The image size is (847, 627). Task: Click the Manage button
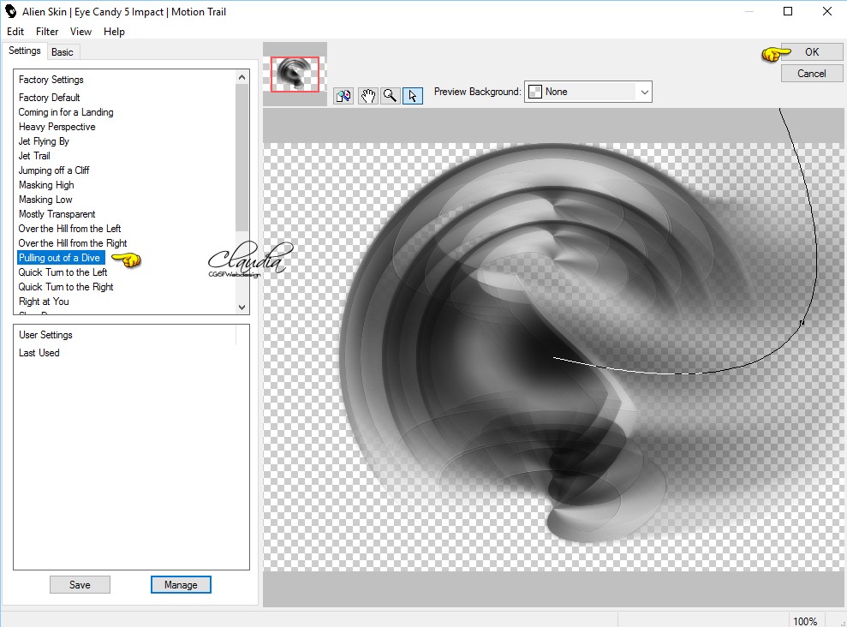pyautogui.click(x=181, y=585)
